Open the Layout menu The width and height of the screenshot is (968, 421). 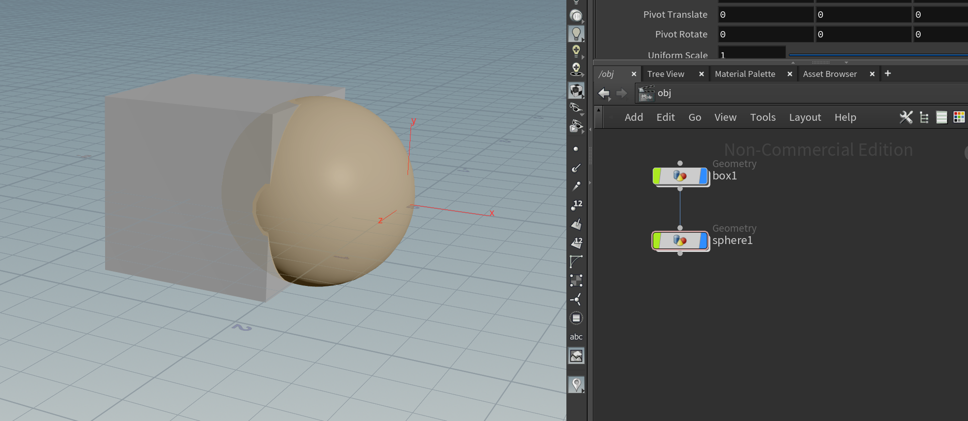(x=805, y=117)
